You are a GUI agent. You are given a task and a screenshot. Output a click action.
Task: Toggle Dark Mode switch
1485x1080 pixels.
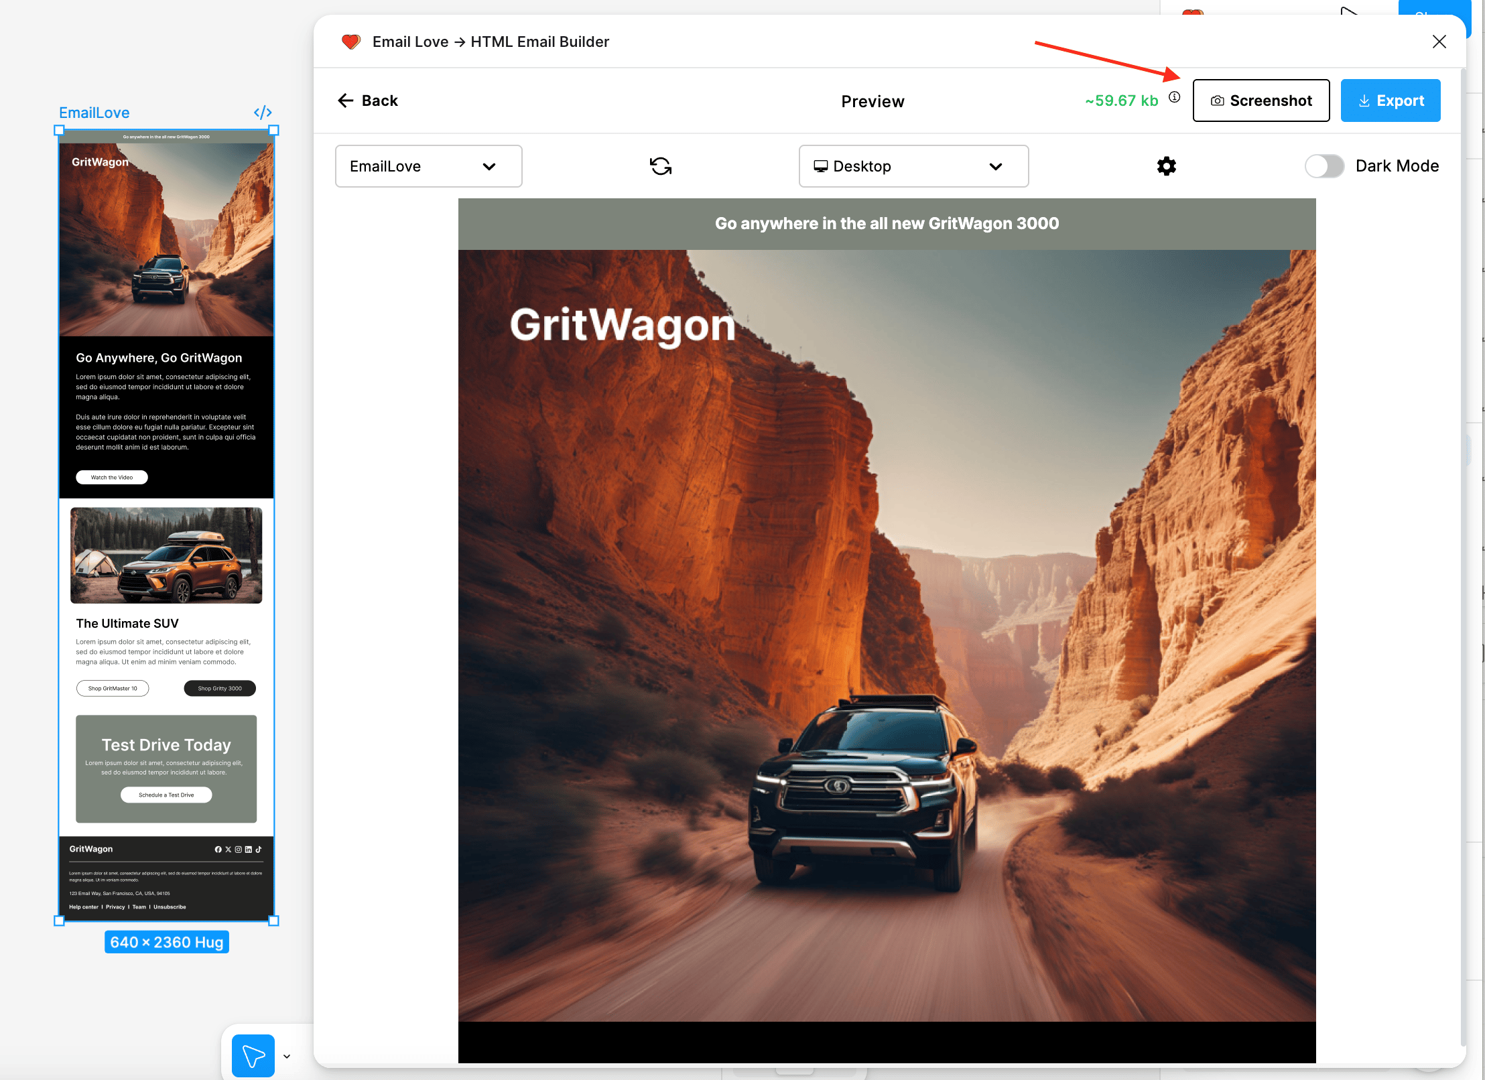point(1324,166)
